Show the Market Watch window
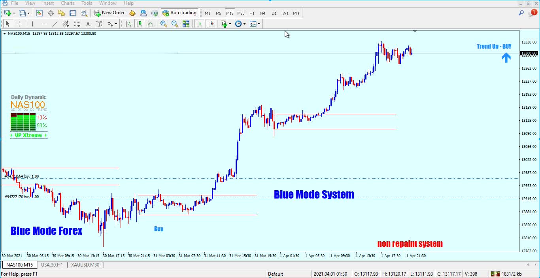The width and height of the screenshot is (540, 278). tap(40, 13)
